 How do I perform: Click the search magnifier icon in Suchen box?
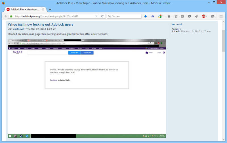(110, 16)
